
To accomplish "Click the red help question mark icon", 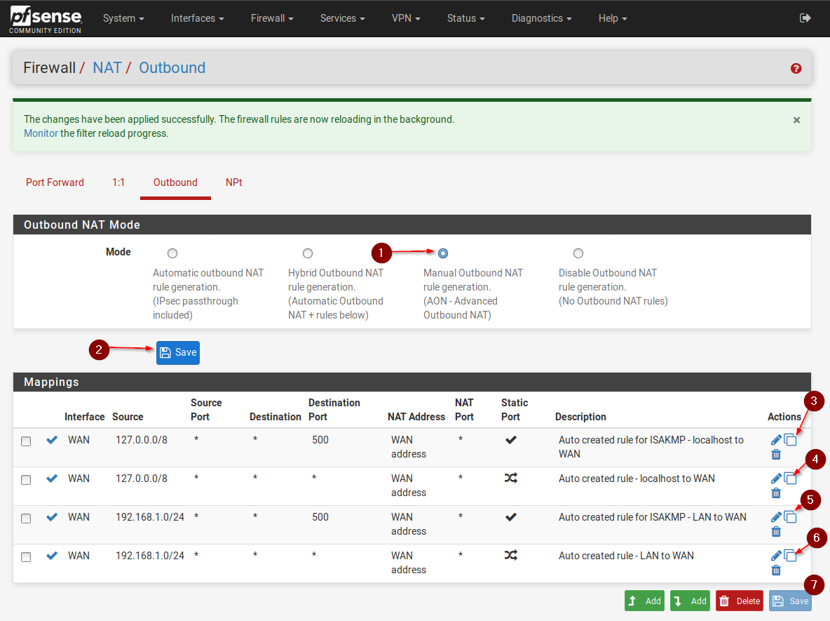I will click(796, 68).
